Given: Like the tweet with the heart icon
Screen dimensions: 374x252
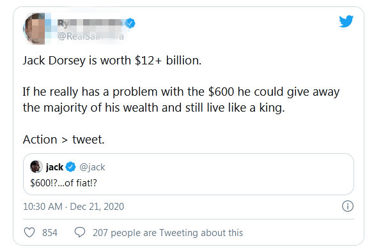Looking at the screenshot, I should coord(29,232).
